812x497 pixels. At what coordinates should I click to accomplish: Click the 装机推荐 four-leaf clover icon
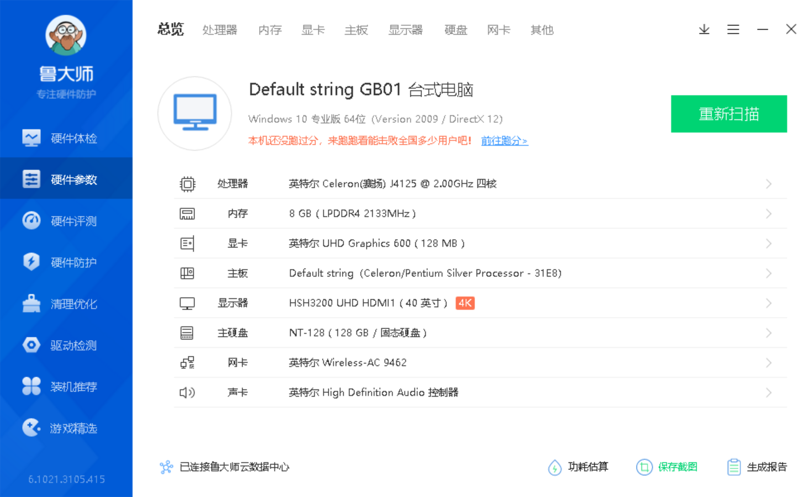coord(31,386)
